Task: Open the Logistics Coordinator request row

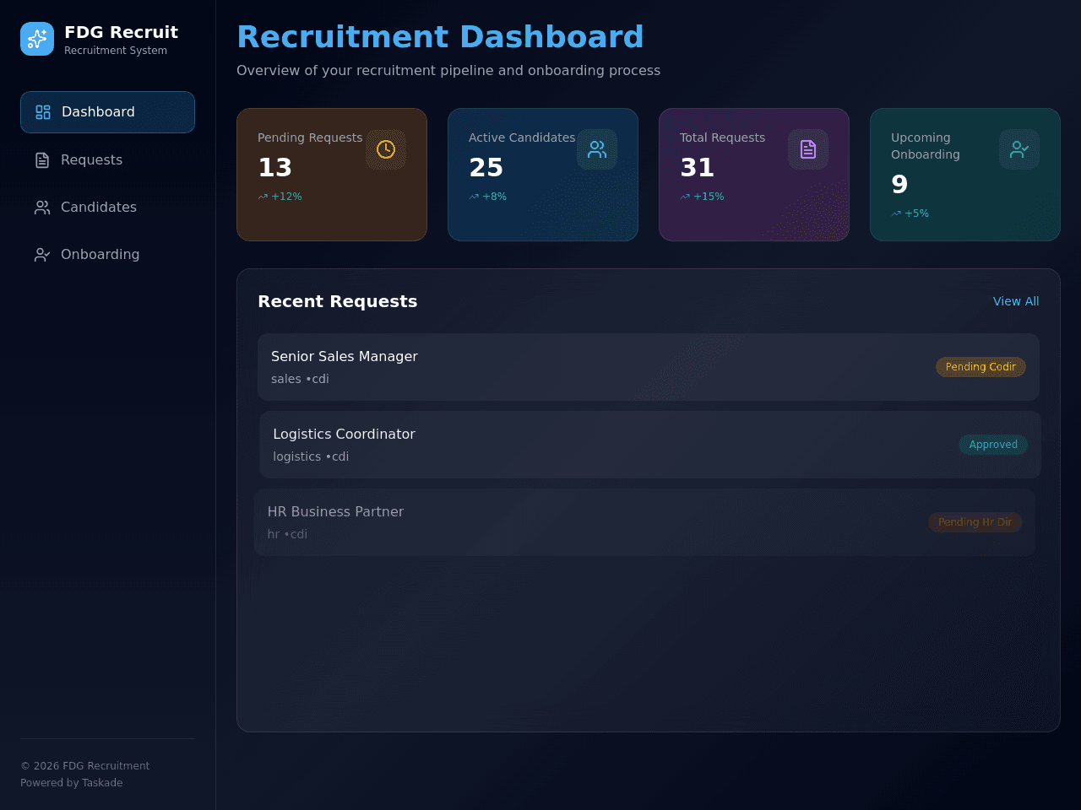Action: click(x=650, y=445)
